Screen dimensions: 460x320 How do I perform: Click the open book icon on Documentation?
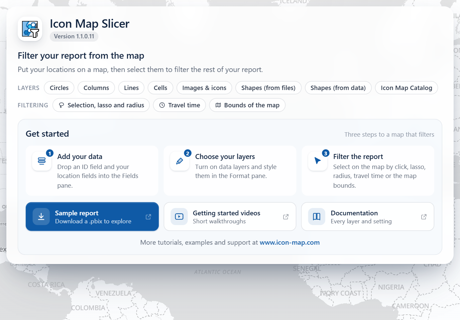(x=317, y=217)
